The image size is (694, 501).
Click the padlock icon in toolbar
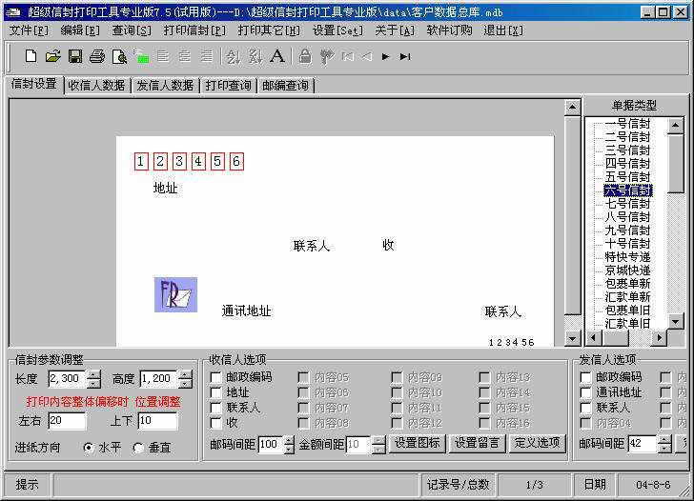tap(305, 56)
